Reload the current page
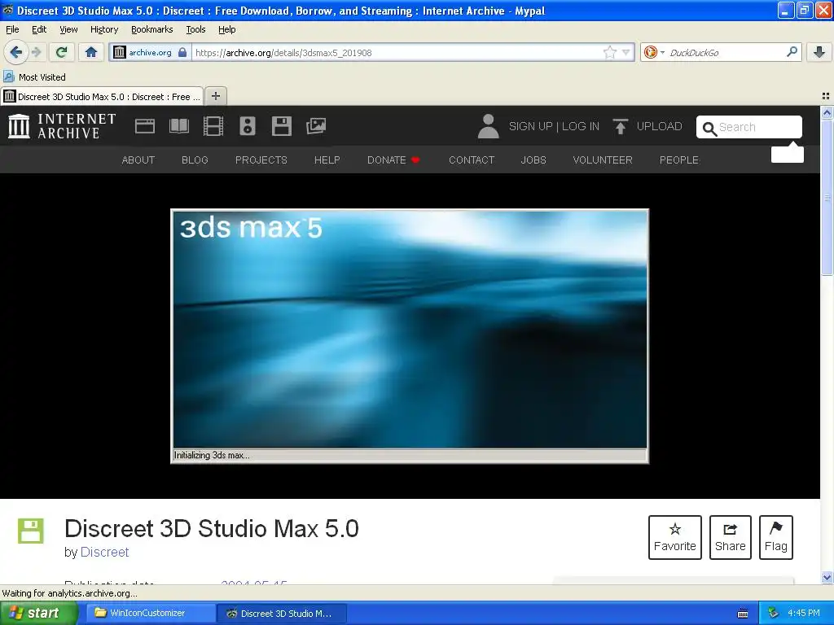The width and height of the screenshot is (834, 625). coord(61,52)
